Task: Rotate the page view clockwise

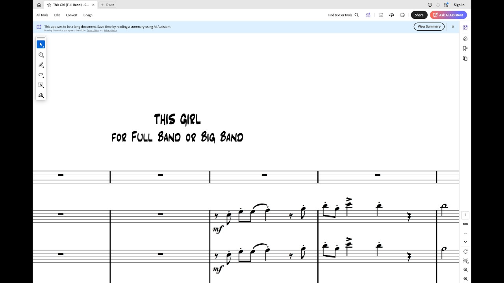Action: (465, 252)
